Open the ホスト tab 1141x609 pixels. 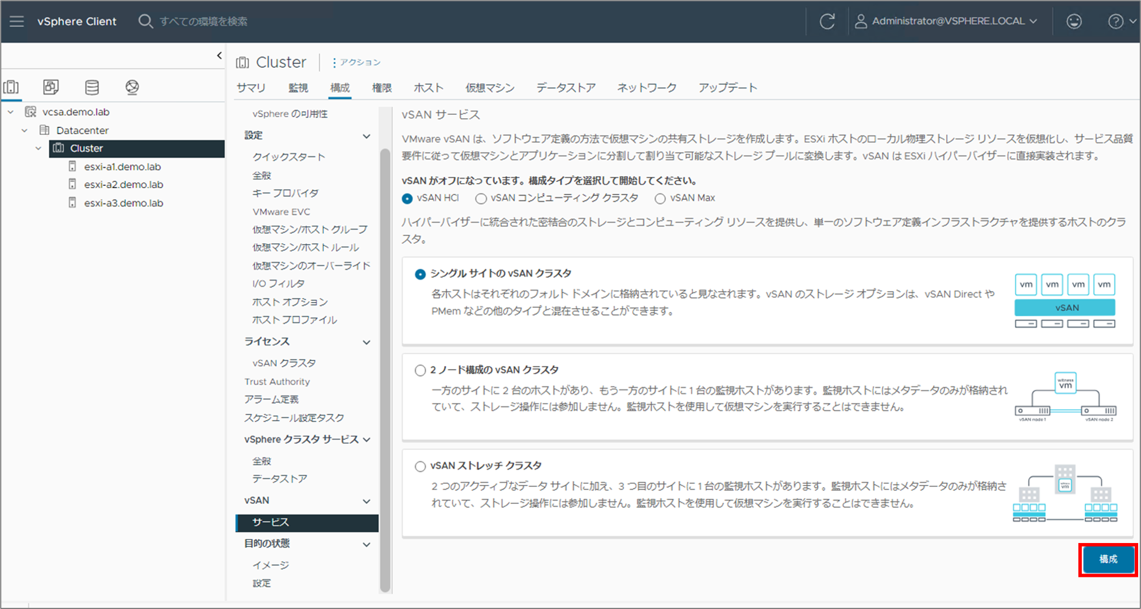(429, 88)
